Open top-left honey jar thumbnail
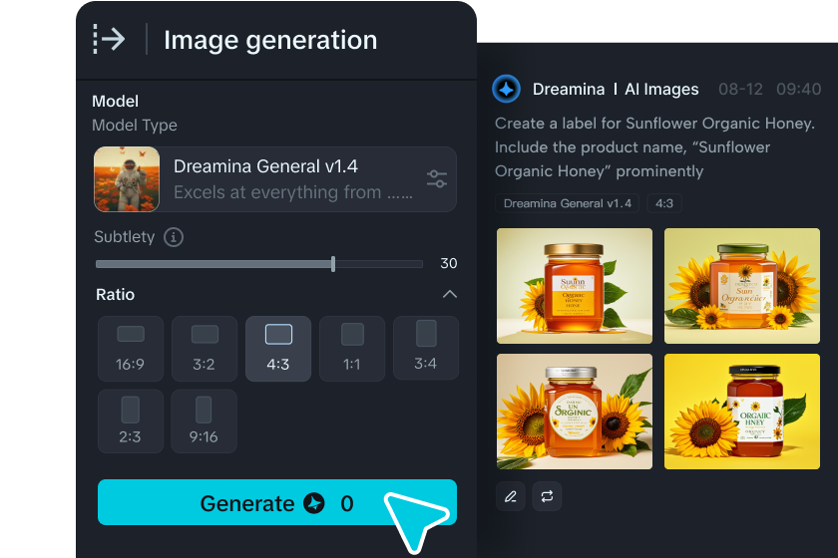838x558 pixels. pyautogui.click(x=575, y=286)
